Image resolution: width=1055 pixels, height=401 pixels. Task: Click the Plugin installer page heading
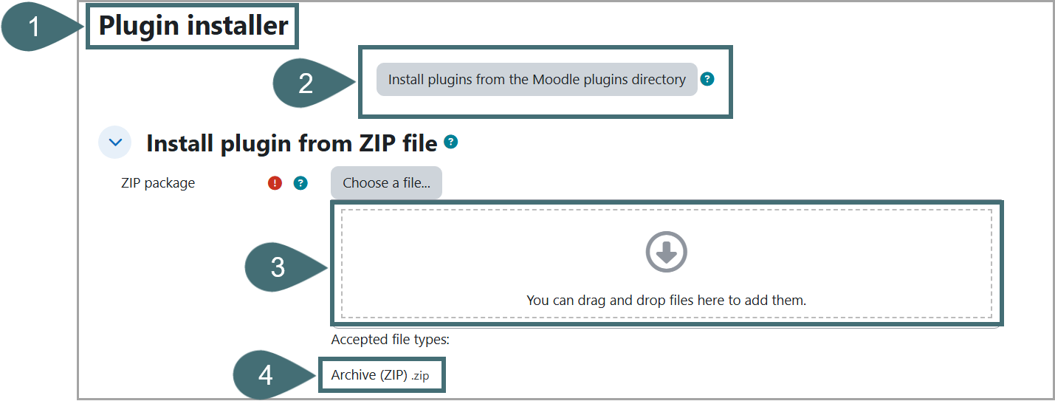(x=193, y=26)
